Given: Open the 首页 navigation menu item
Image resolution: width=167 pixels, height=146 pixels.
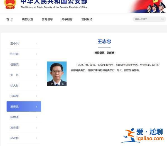Looking at the screenshot, I should click(10, 19).
